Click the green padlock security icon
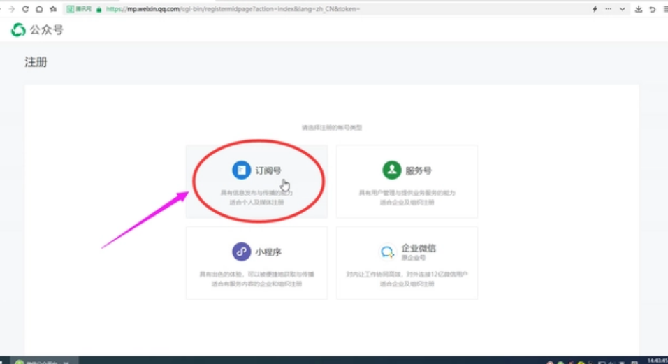Image resolution: width=668 pixels, height=364 pixels. pyautogui.click(x=99, y=9)
